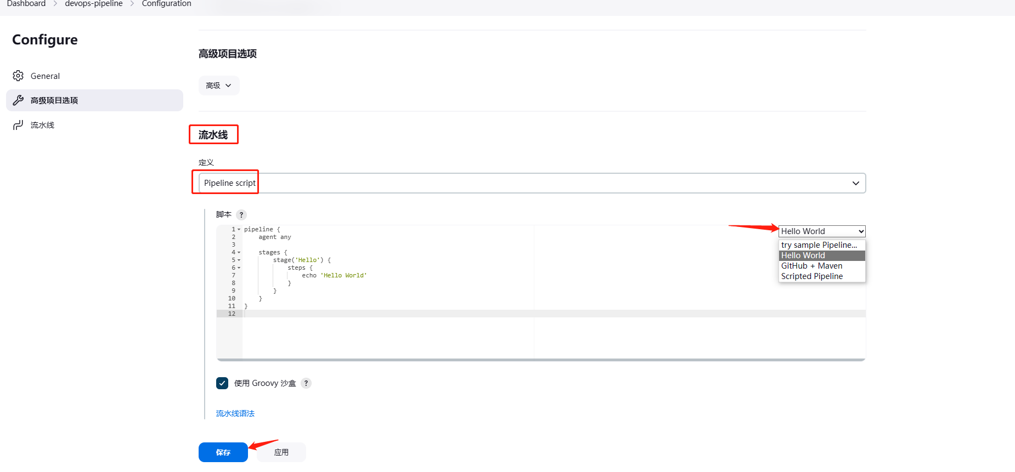Choose Scripted Pipeline from sample list

pyautogui.click(x=812, y=276)
